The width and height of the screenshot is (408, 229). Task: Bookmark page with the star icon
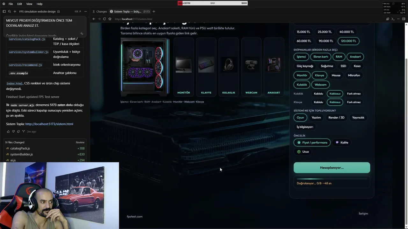[110, 19]
